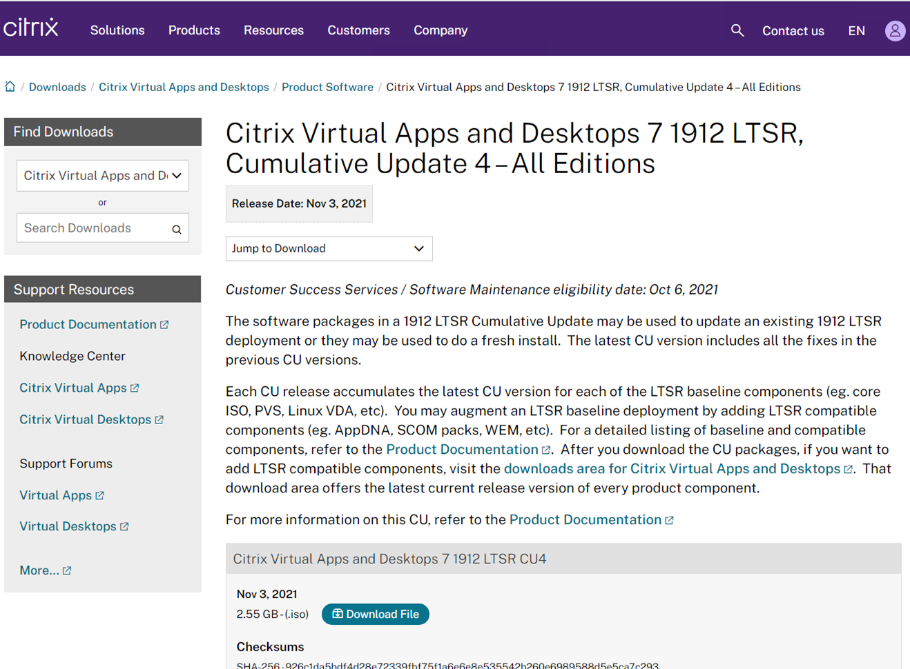Click the Search Downloads magnifier icon
910x669 pixels.
pos(177,229)
